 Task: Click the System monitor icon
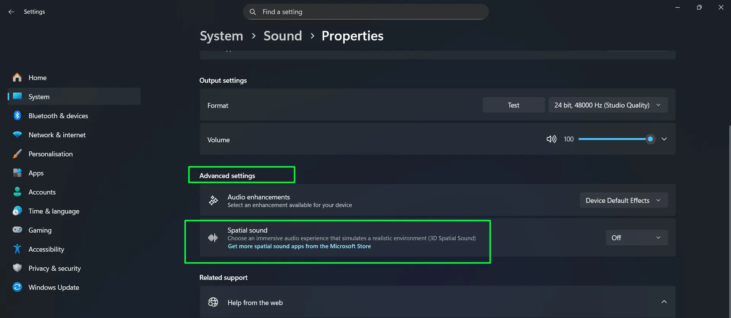click(x=17, y=96)
